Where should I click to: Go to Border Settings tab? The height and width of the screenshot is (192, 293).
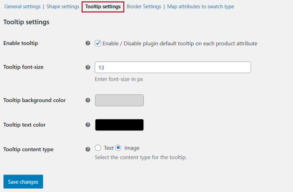coord(144,7)
